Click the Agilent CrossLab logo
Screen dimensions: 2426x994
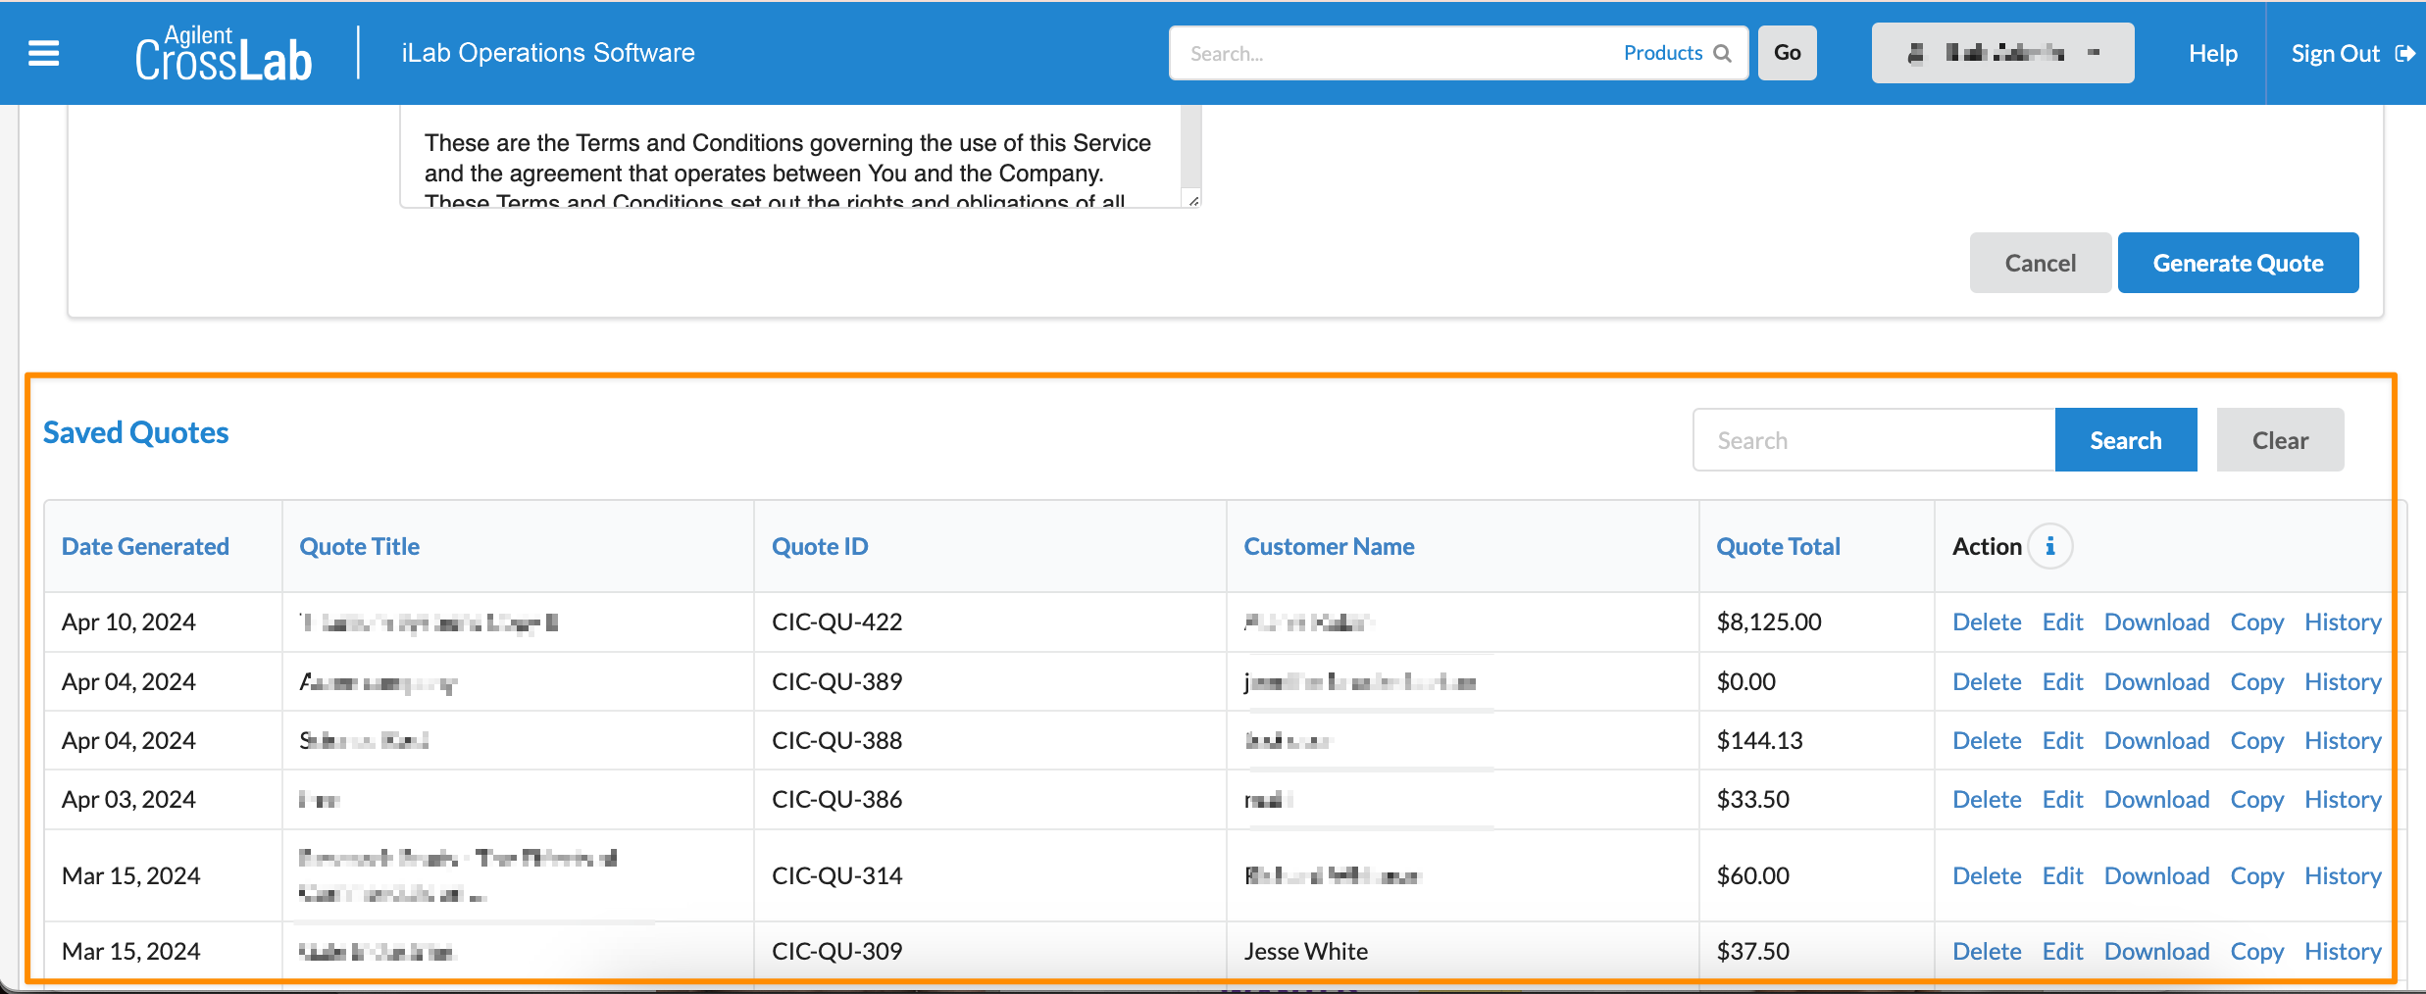point(224,54)
